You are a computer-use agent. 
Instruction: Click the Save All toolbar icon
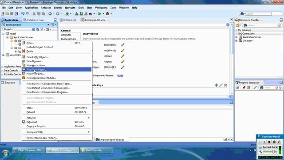coord(16,14)
